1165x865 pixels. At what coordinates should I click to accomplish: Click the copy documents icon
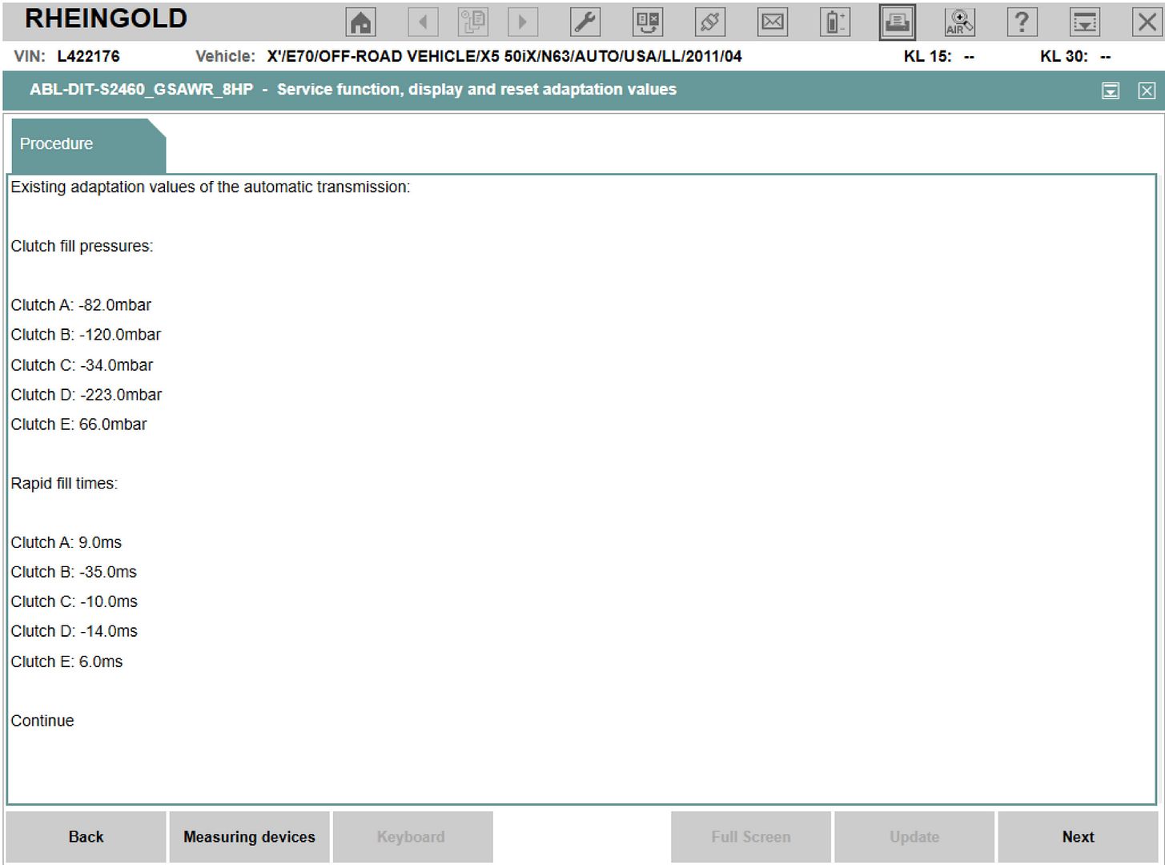(472, 22)
